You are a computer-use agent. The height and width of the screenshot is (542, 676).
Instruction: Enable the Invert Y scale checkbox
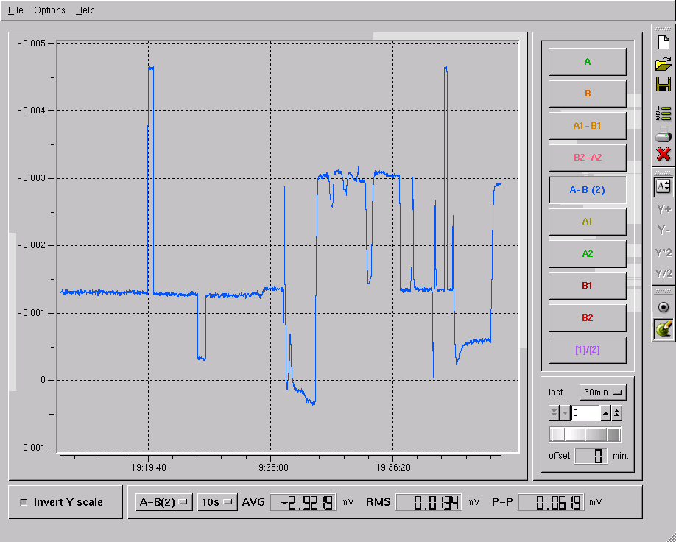pyautogui.click(x=24, y=502)
